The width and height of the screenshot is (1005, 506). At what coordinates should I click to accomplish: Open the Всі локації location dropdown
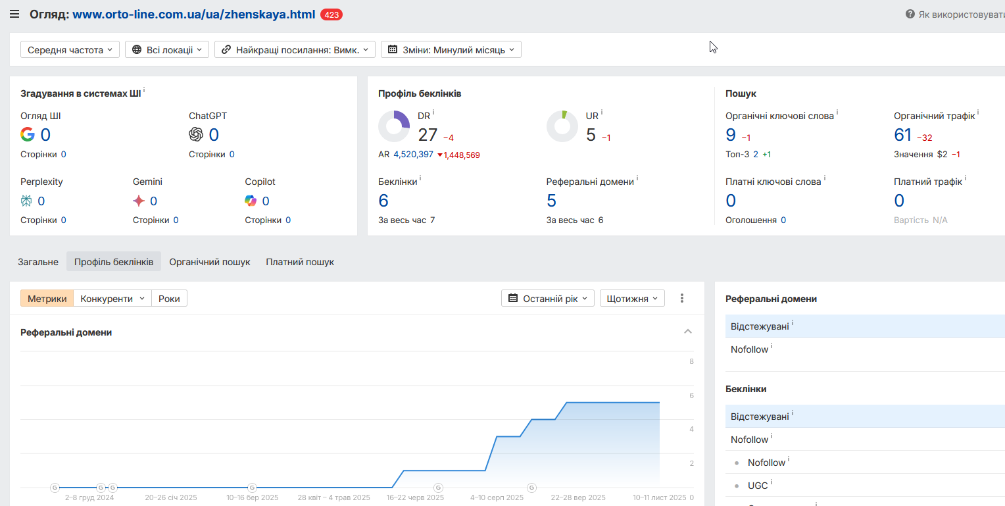pyautogui.click(x=167, y=49)
